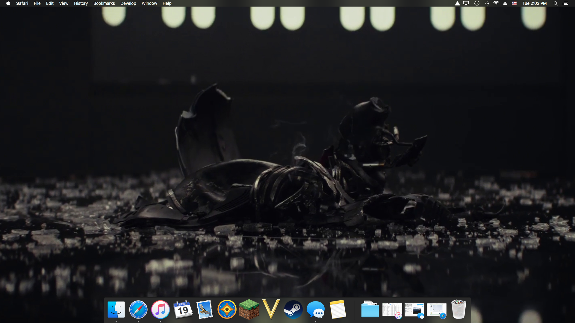The width and height of the screenshot is (575, 323).
Task: Launch the orange compass star app
Action: click(227, 310)
